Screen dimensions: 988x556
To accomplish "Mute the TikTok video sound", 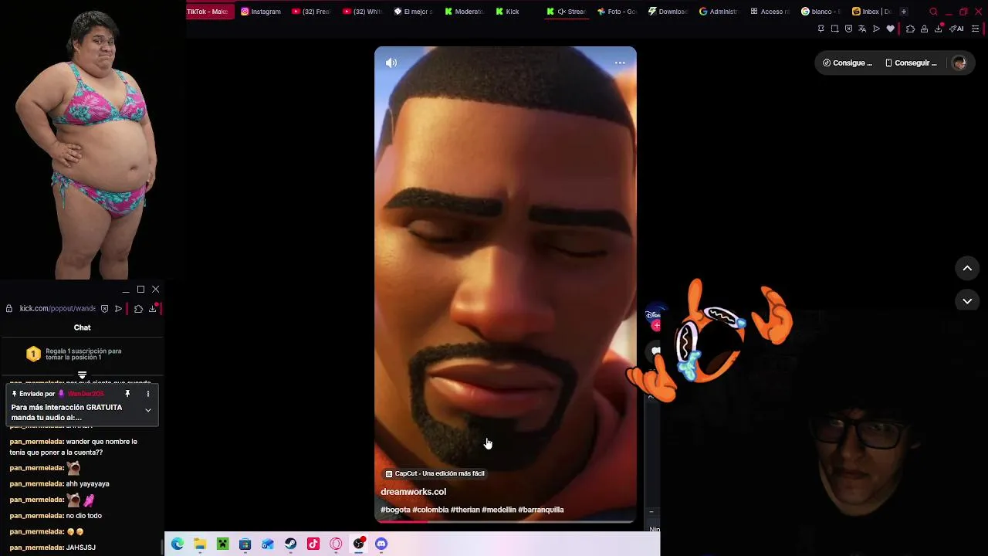I will 391,63.
